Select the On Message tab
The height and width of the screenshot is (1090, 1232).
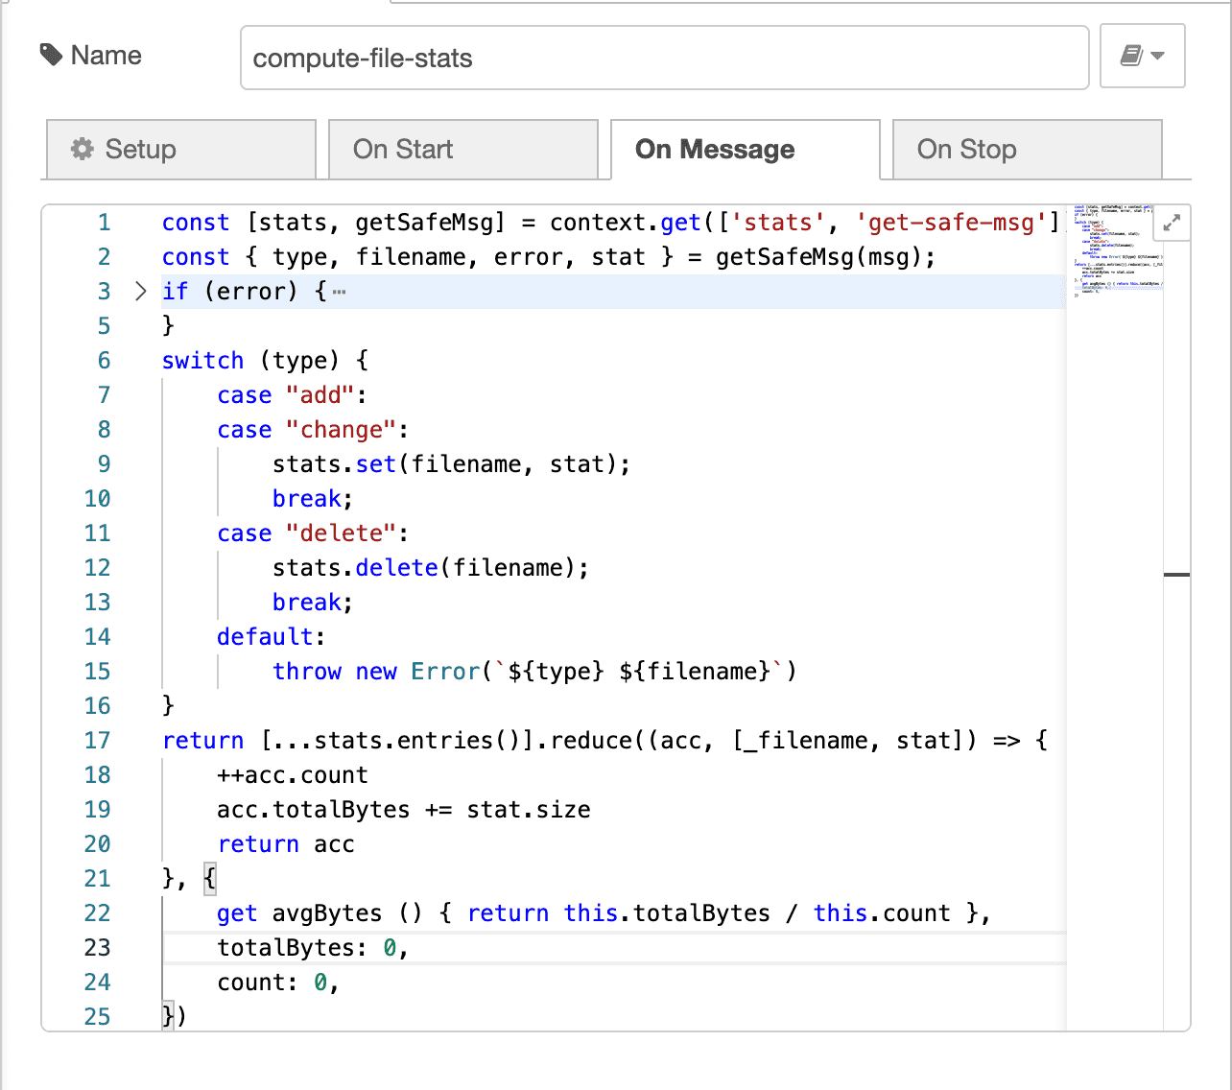745,150
